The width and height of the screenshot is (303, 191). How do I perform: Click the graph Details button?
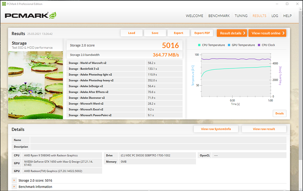click(279, 113)
